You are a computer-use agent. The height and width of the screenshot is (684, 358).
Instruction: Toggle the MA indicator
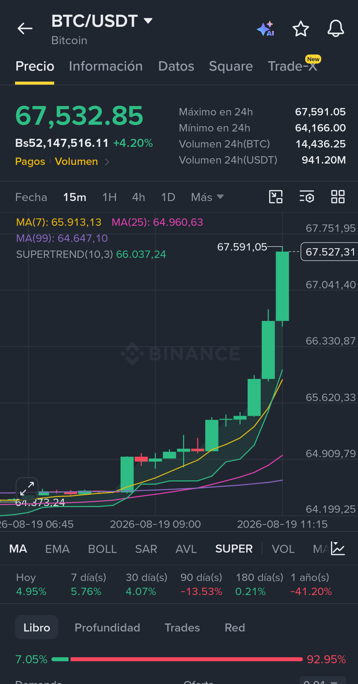[x=18, y=549]
